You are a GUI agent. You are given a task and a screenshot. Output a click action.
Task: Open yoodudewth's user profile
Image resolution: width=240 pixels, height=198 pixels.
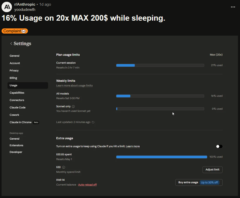[x=25, y=10]
